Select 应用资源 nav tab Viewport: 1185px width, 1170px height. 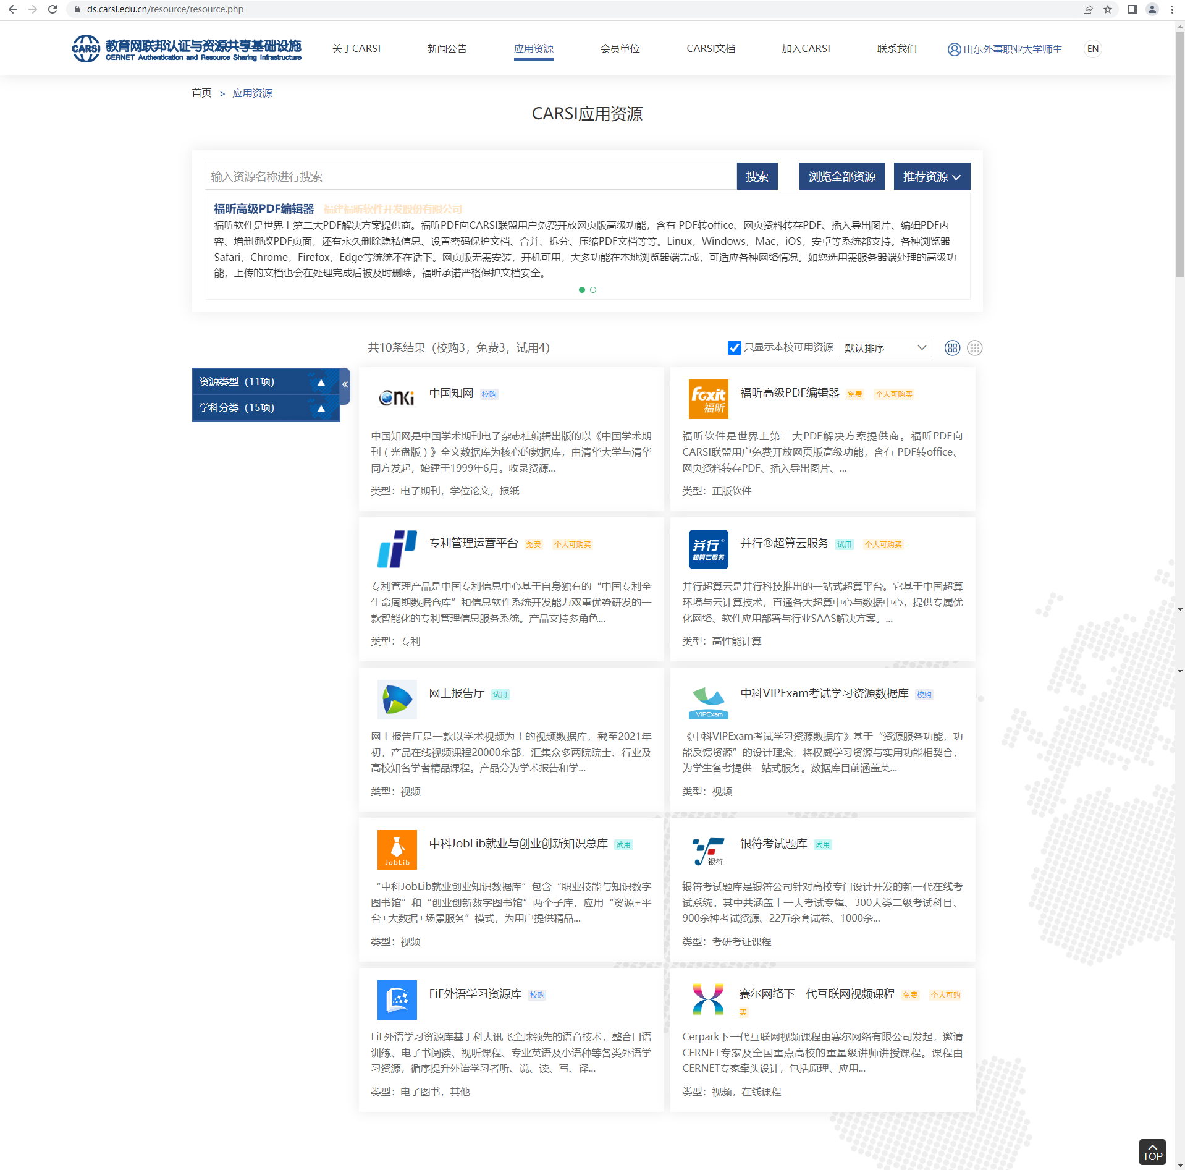[534, 49]
